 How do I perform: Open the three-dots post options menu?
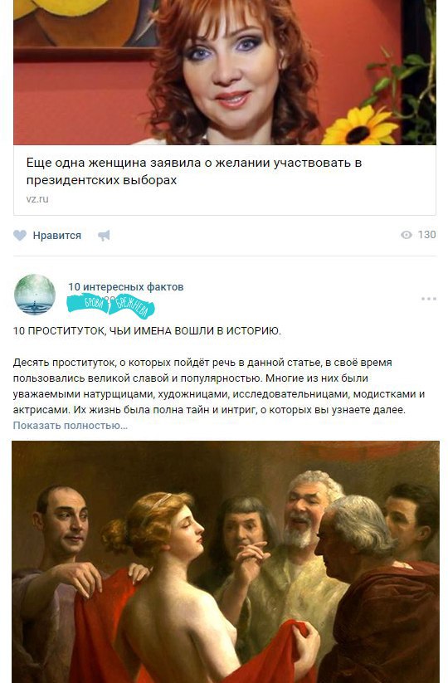pos(428,299)
